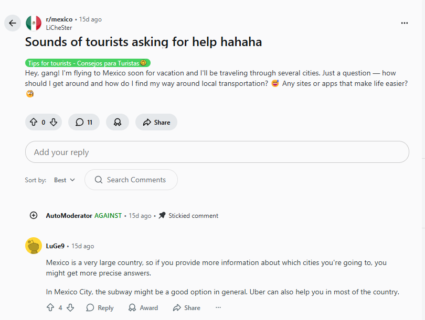
Task: Open the r/mexico community avatar
Action: [x=34, y=23]
